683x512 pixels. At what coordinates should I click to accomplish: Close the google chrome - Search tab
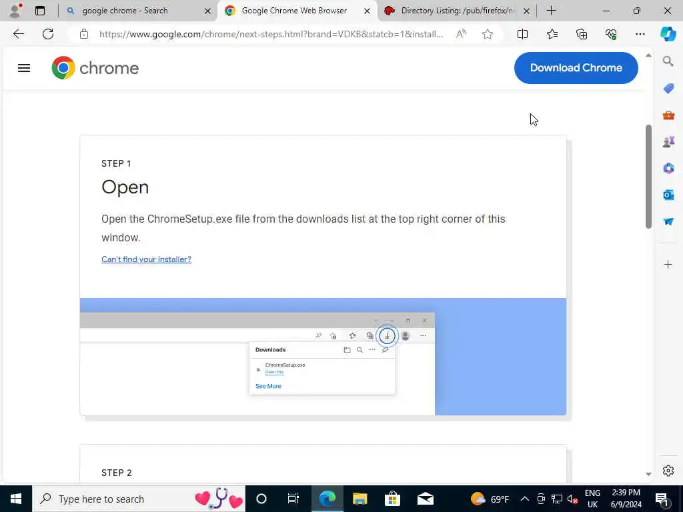[x=208, y=11]
